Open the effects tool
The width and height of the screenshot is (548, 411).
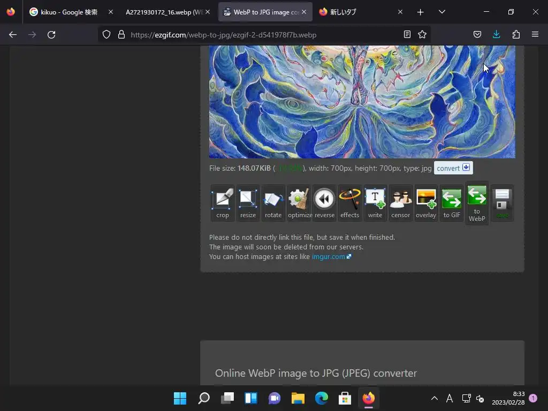[349, 203]
